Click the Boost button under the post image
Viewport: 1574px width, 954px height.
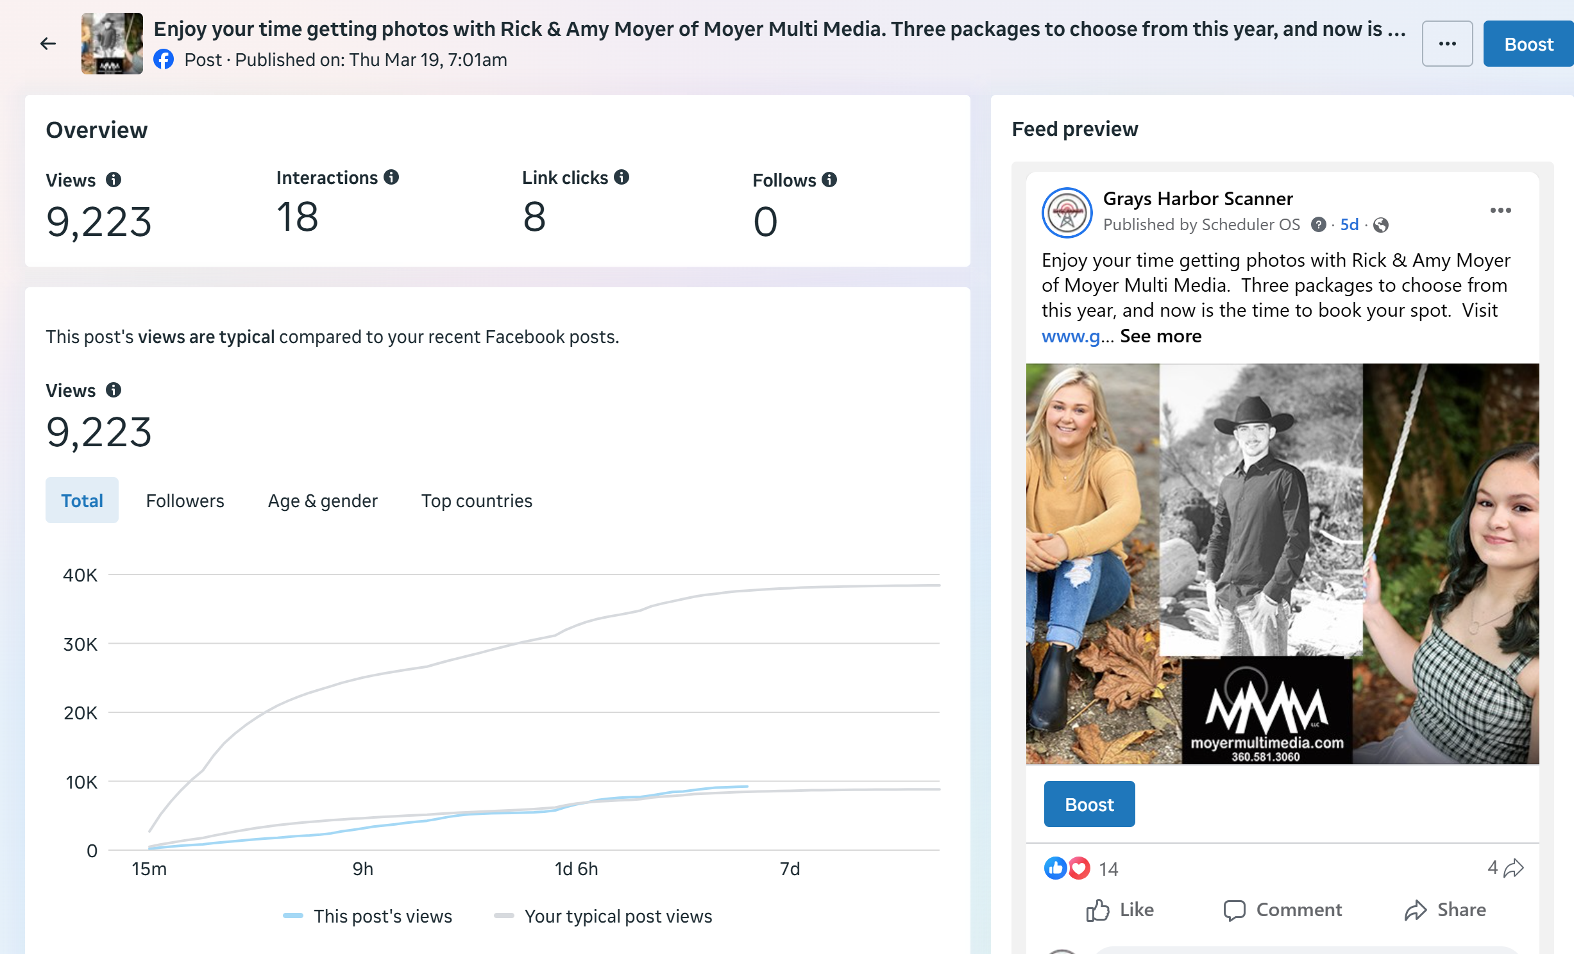[1089, 805]
